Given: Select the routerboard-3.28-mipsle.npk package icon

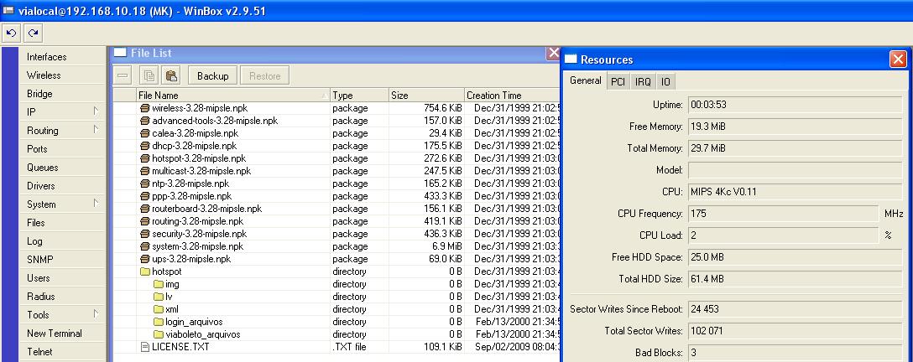Looking at the screenshot, I should coord(145,209).
